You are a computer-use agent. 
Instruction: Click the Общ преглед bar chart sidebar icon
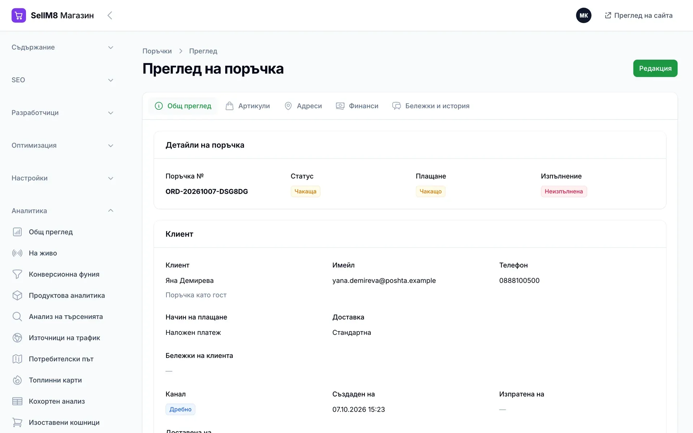17,232
